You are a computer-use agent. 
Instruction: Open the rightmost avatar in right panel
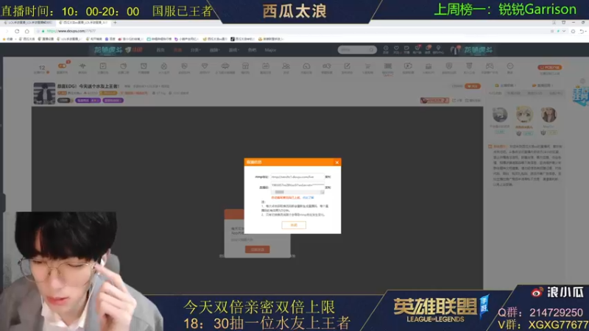coord(549,115)
